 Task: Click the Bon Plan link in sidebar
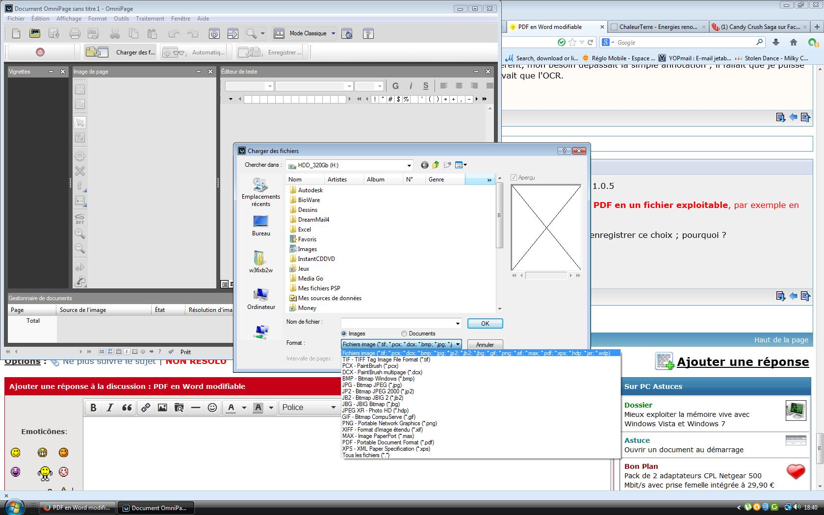(641, 466)
